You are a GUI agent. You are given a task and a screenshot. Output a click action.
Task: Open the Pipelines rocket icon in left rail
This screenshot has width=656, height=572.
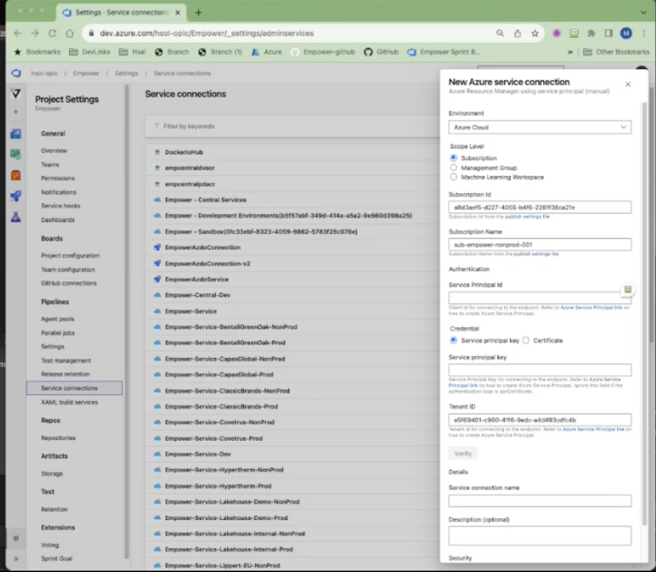(15, 196)
